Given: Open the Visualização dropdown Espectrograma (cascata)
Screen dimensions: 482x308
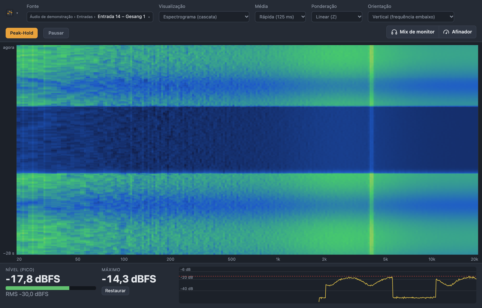Looking at the screenshot, I should point(204,17).
